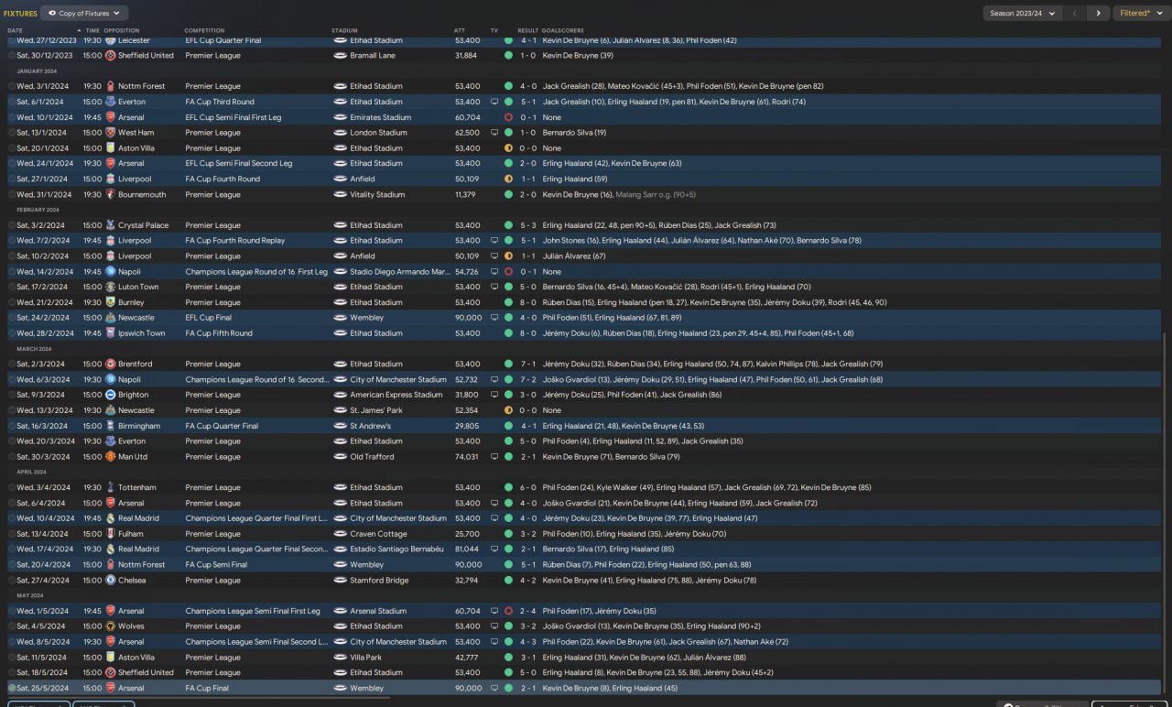Sort by the Result column header

[527, 30]
